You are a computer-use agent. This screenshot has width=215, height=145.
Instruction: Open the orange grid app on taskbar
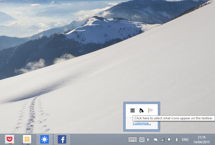pos(27,139)
